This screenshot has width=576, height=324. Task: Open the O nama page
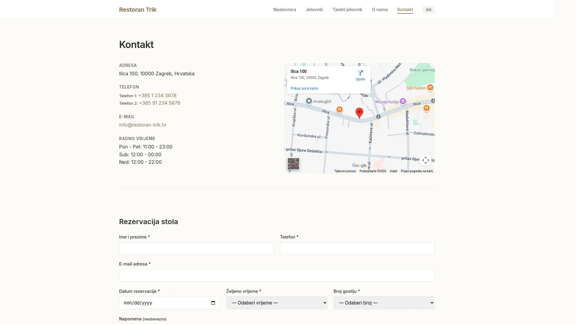point(379,10)
